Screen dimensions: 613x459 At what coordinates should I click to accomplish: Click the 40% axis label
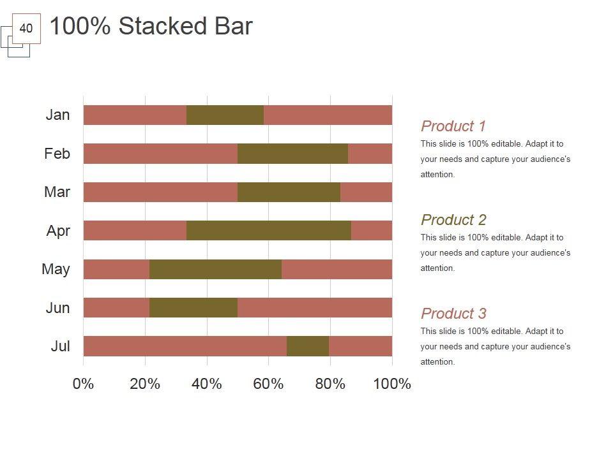[206, 384]
